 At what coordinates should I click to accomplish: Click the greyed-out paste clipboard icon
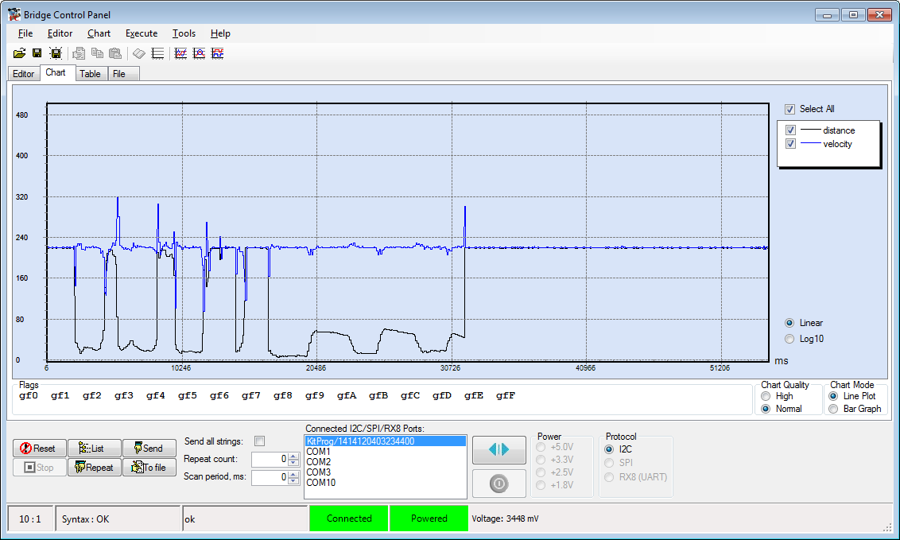(x=115, y=53)
